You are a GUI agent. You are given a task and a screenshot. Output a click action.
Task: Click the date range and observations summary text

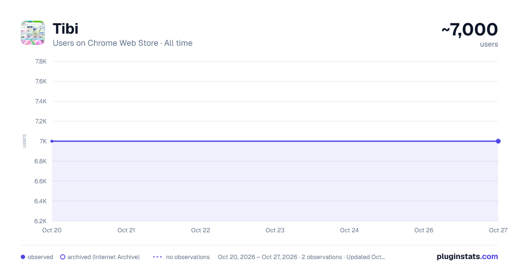pos(301,257)
